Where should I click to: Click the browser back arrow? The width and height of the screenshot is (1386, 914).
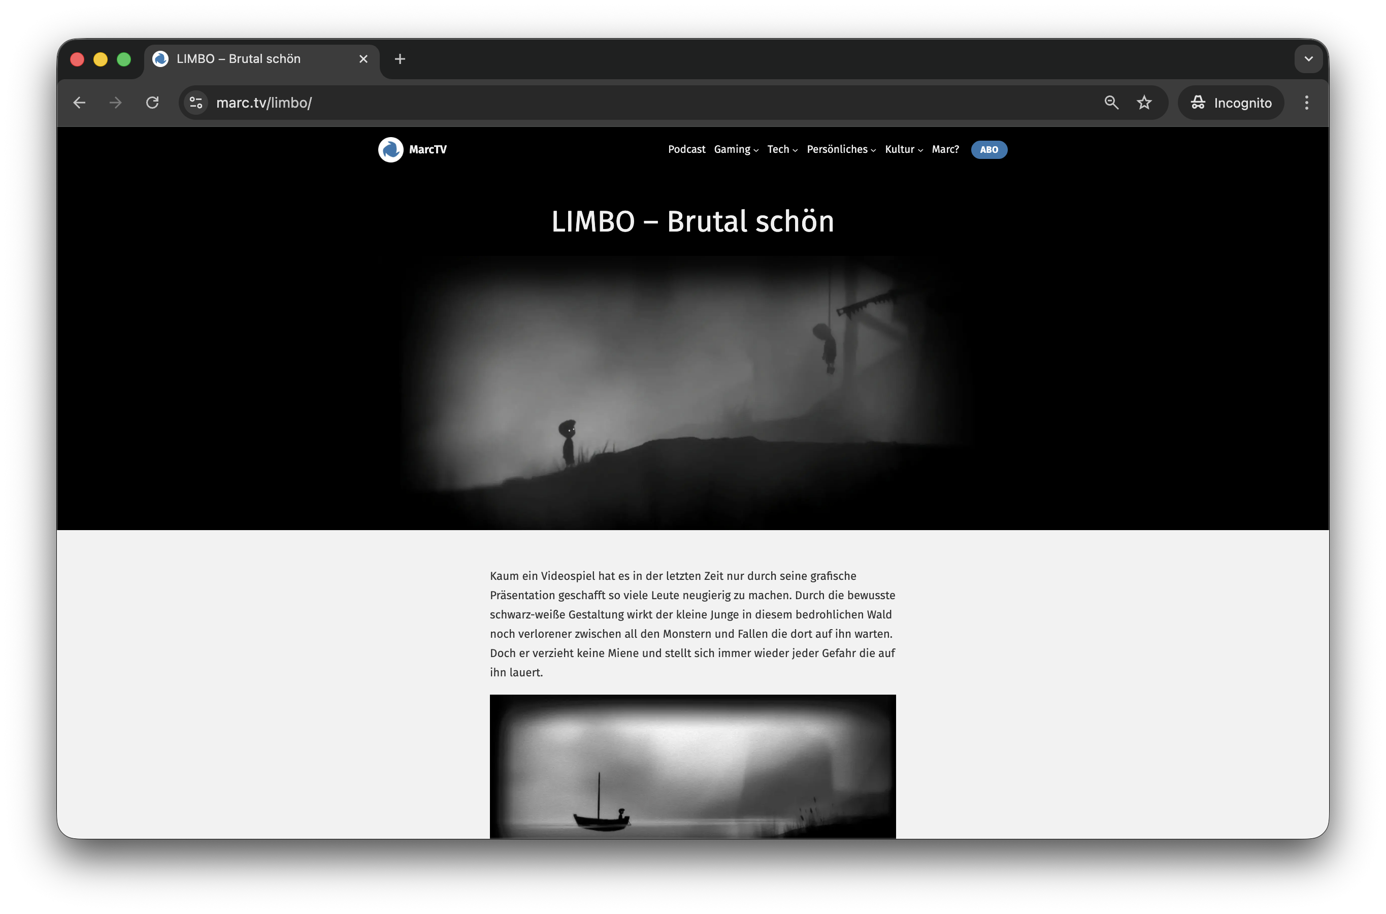(79, 103)
